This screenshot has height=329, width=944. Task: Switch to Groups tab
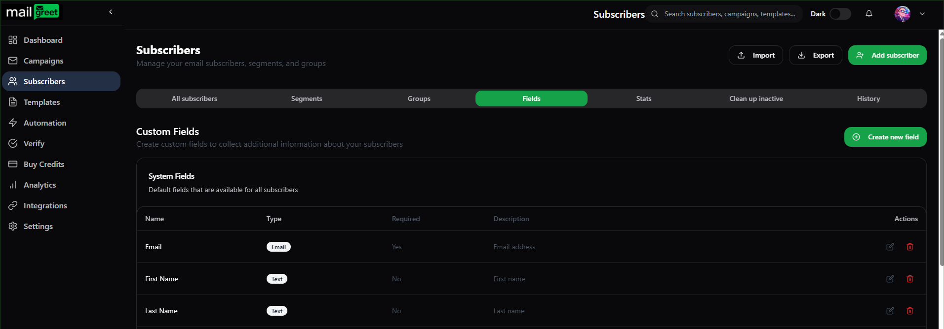pyautogui.click(x=419, y=99)
